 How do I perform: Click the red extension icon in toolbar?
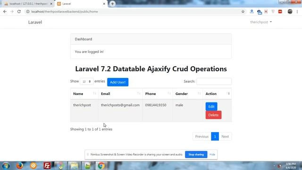(280, 11)
